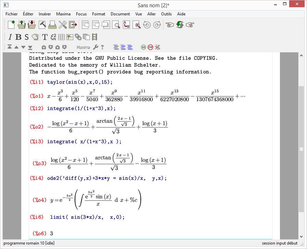Undo the last action
Viewport: 307px width, 249px height.
(147, 25)
